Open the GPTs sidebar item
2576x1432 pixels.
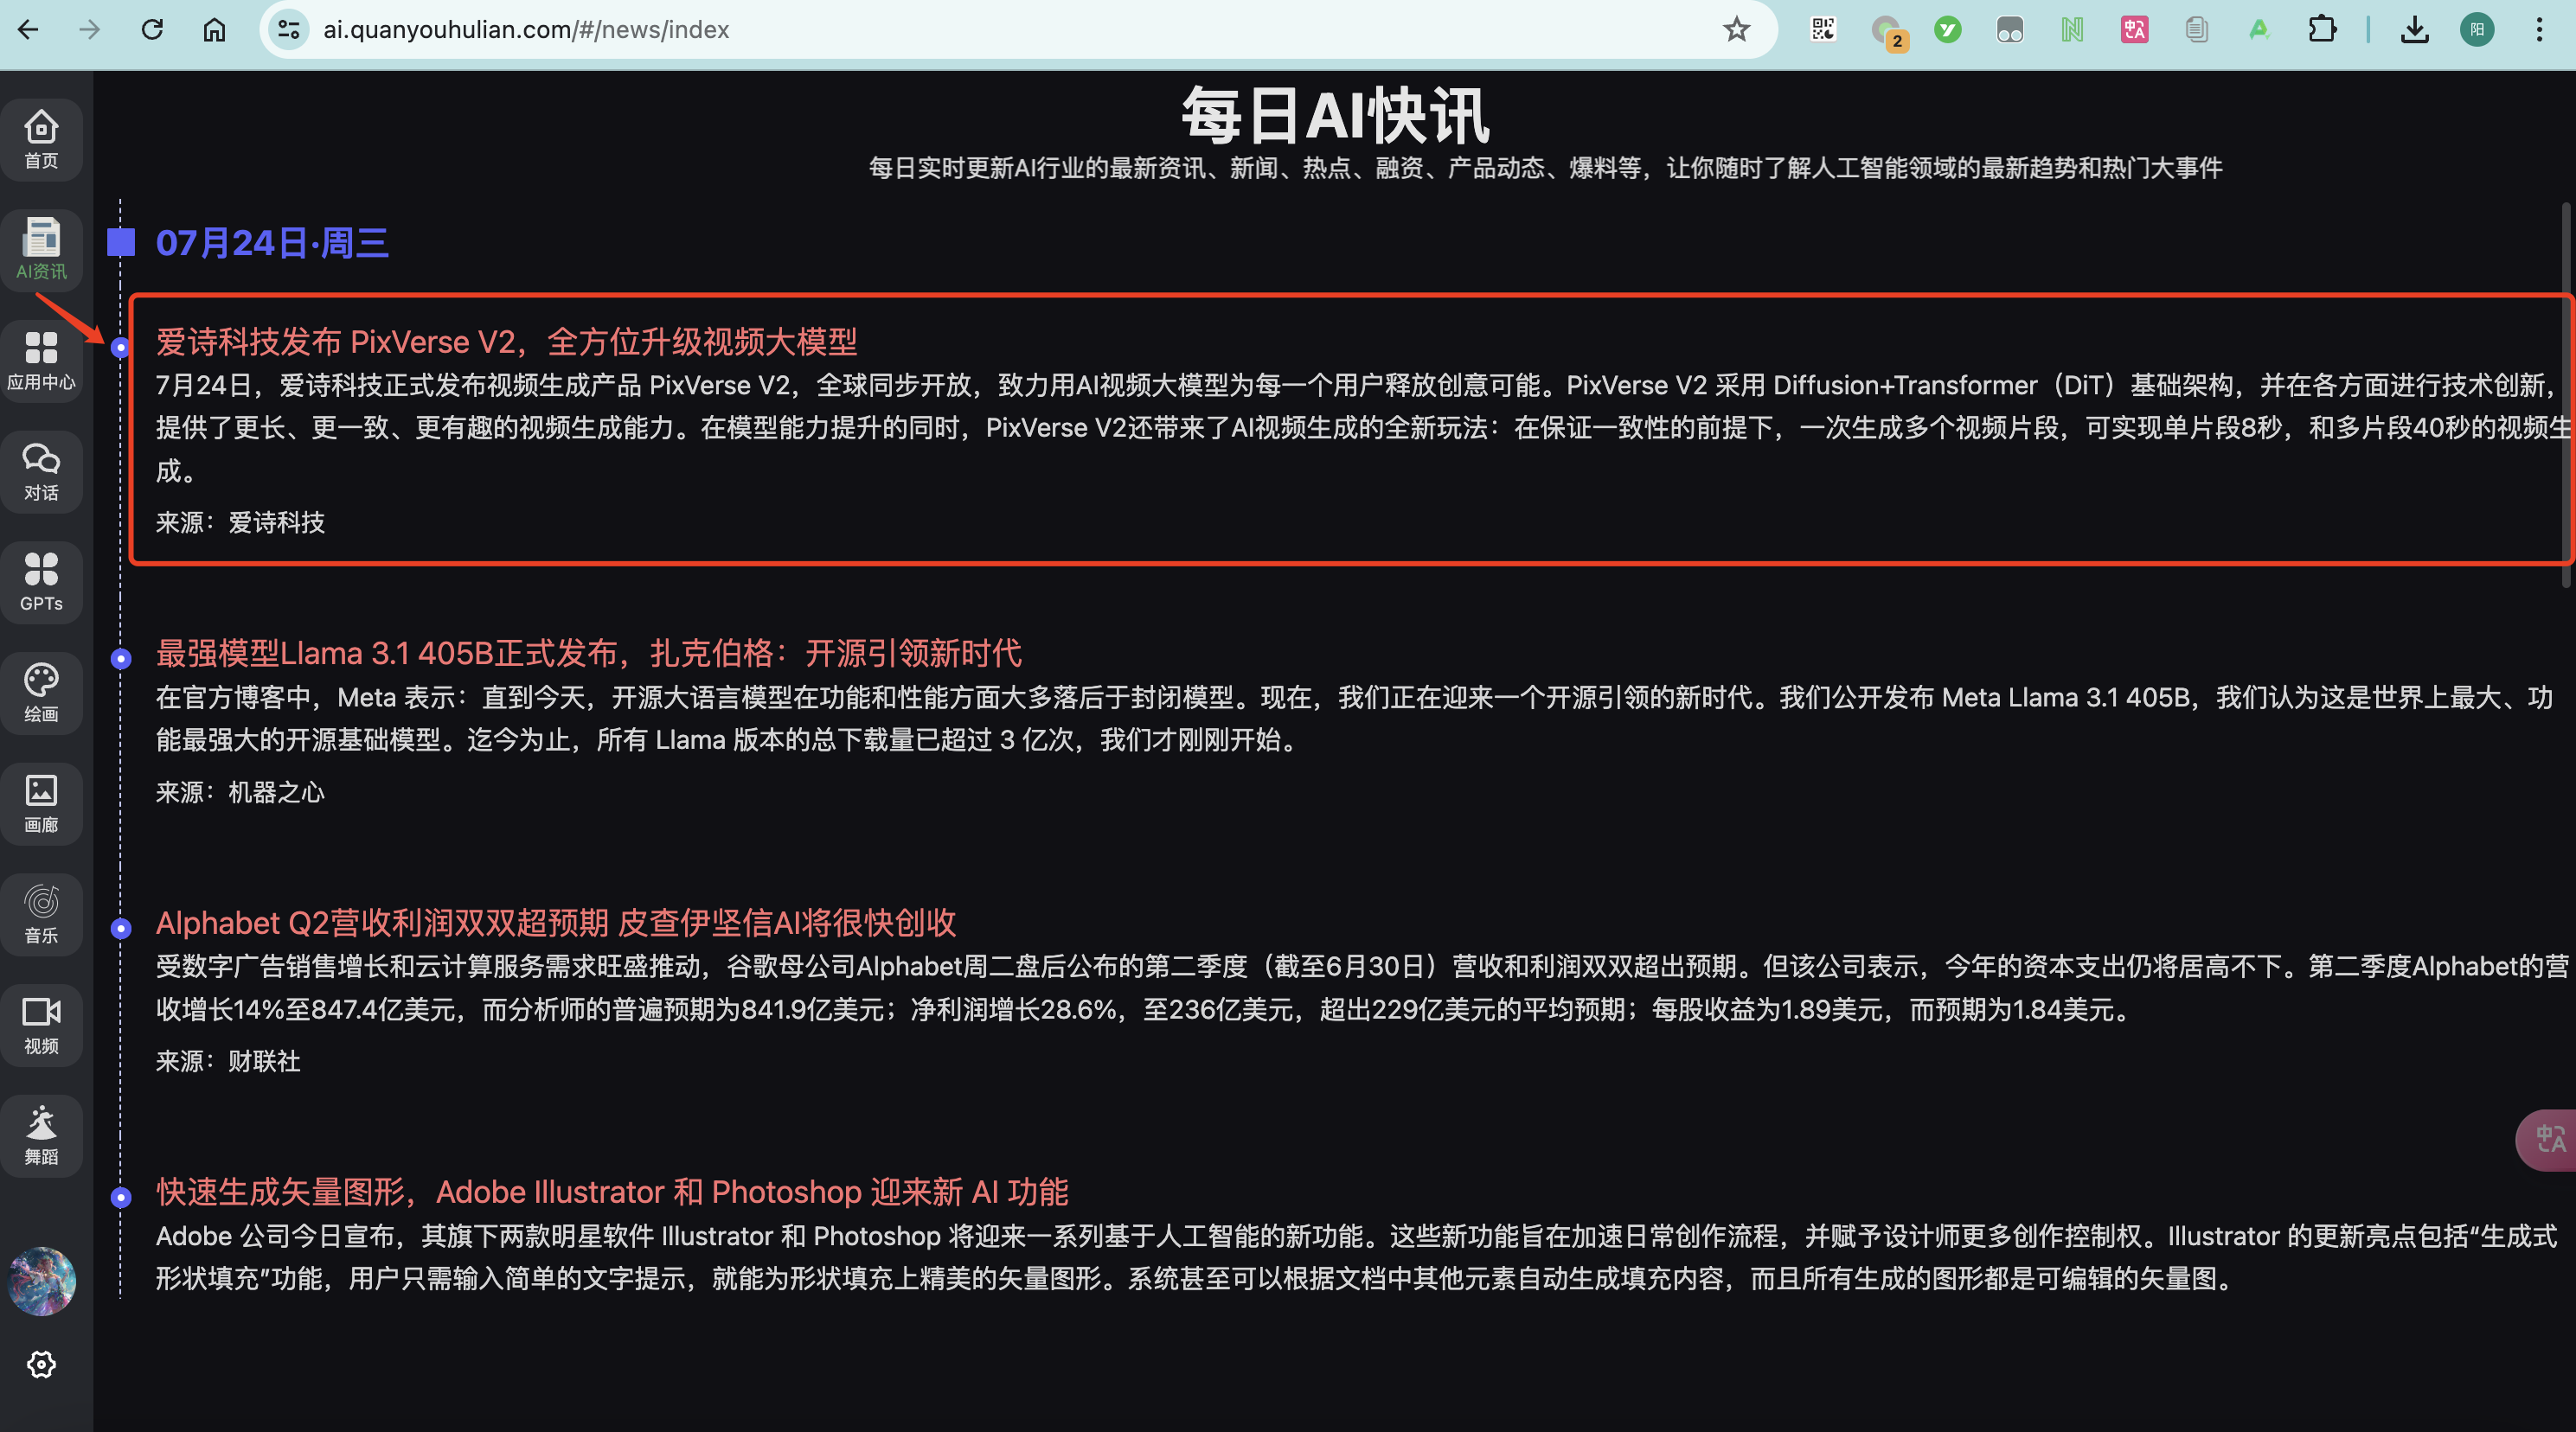[x=41, y=582]
